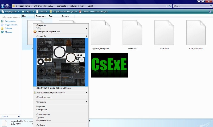Expand the Папки folders pane chevron
Screen dimensions: 213x127
coord(19,116)
